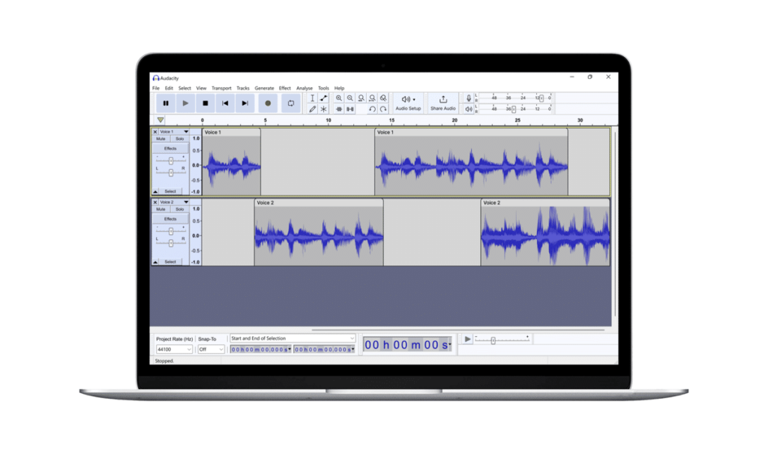The width and height of the screenshot is (768, 450).
Task: Solo the Voice 2 track
Action: pos(180,209)
